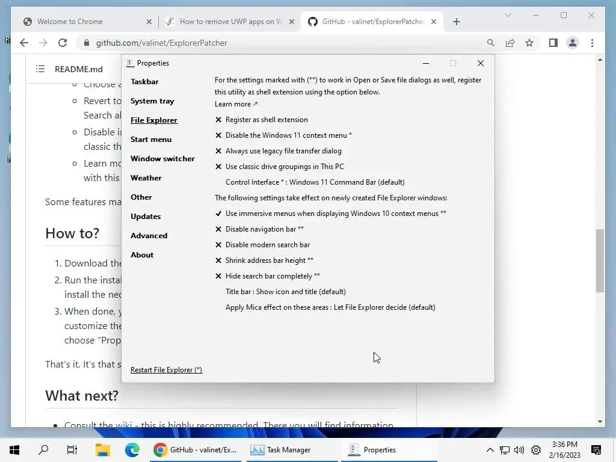Open a new Chrome tab
Screen dimensions: 616x462
coord(457,22)
